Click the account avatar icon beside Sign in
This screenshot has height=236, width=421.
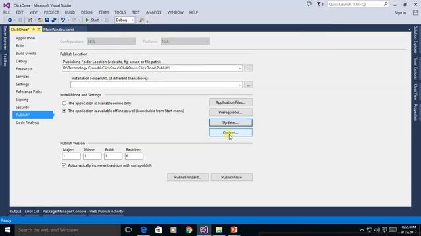click(416, 12)
